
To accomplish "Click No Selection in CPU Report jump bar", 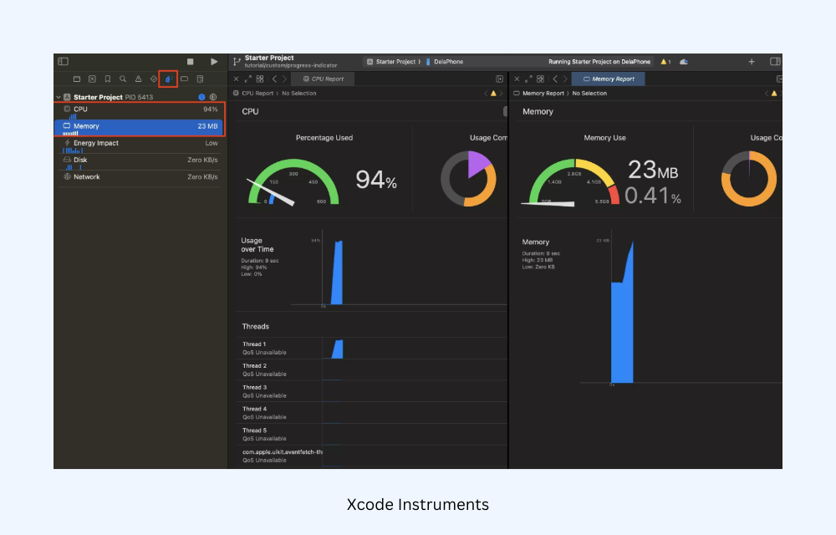I will pyautogui.click(x=299, y=94).
